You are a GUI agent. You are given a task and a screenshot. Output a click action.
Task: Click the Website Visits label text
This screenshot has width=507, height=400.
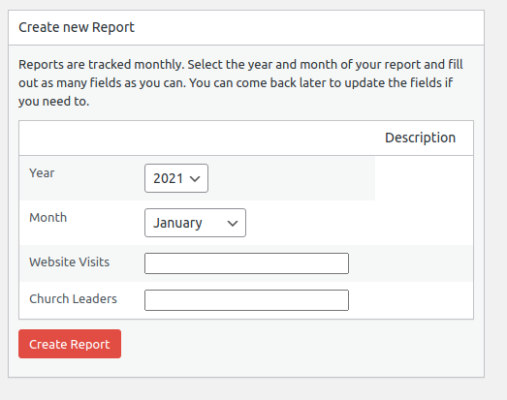tap(69, 262)
